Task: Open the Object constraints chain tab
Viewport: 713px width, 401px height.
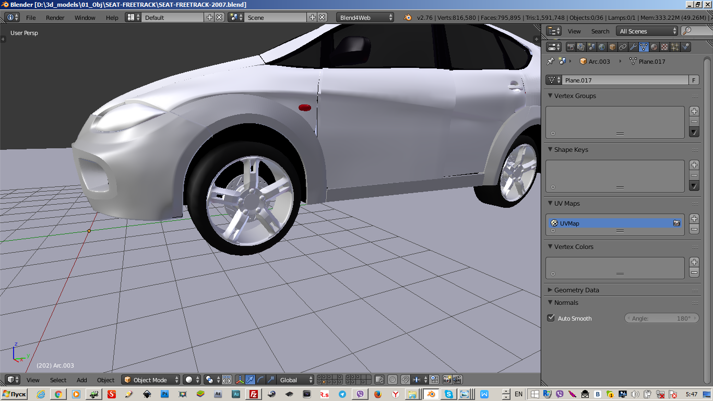Action: (x=623, y=47)
